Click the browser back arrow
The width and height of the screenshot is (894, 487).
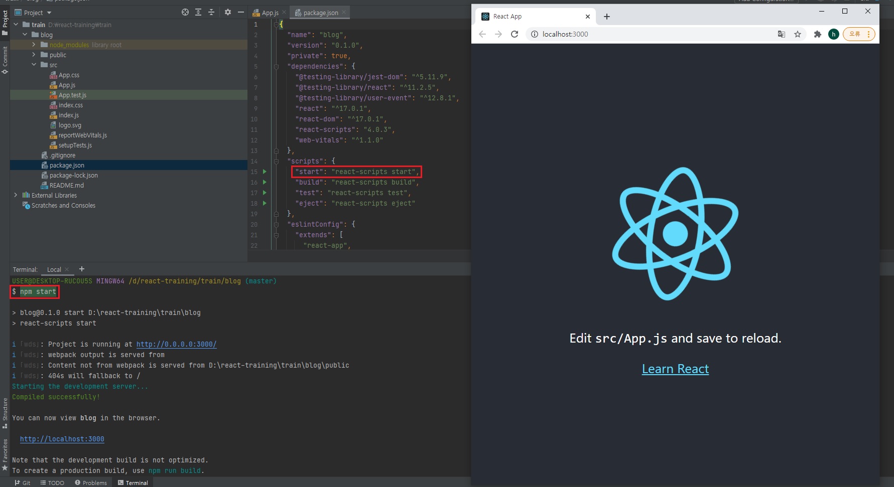pyautogui.click(x=482, y=34)
